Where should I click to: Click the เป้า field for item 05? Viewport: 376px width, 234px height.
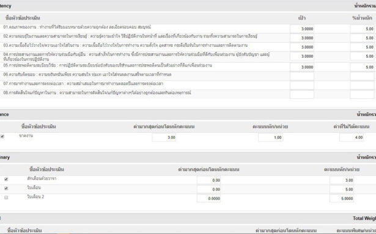pos(302,67)
